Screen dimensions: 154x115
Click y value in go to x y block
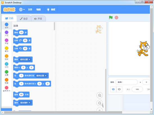pos(31,67)
